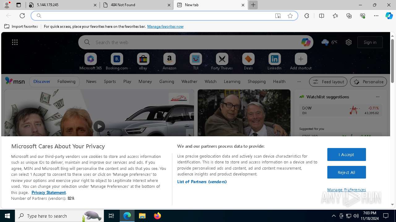
Task: Click the taskbar search box
Action: [x=59, y=216]
